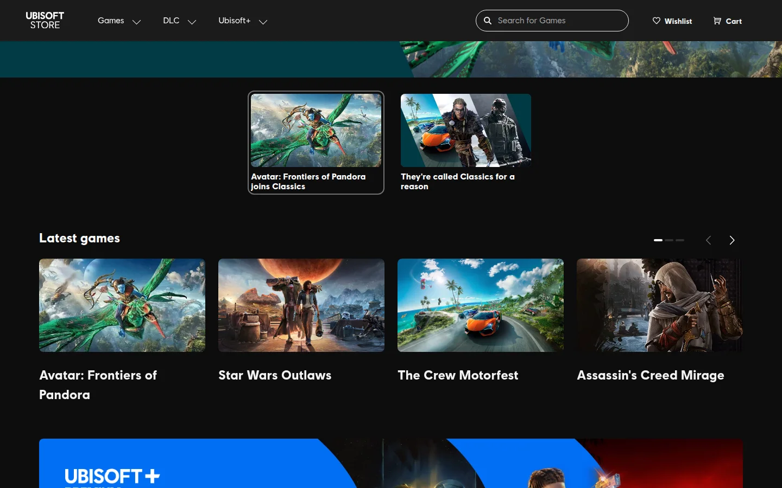Click 'They're called Classics for a reason' caption

(x=458, y=182)
